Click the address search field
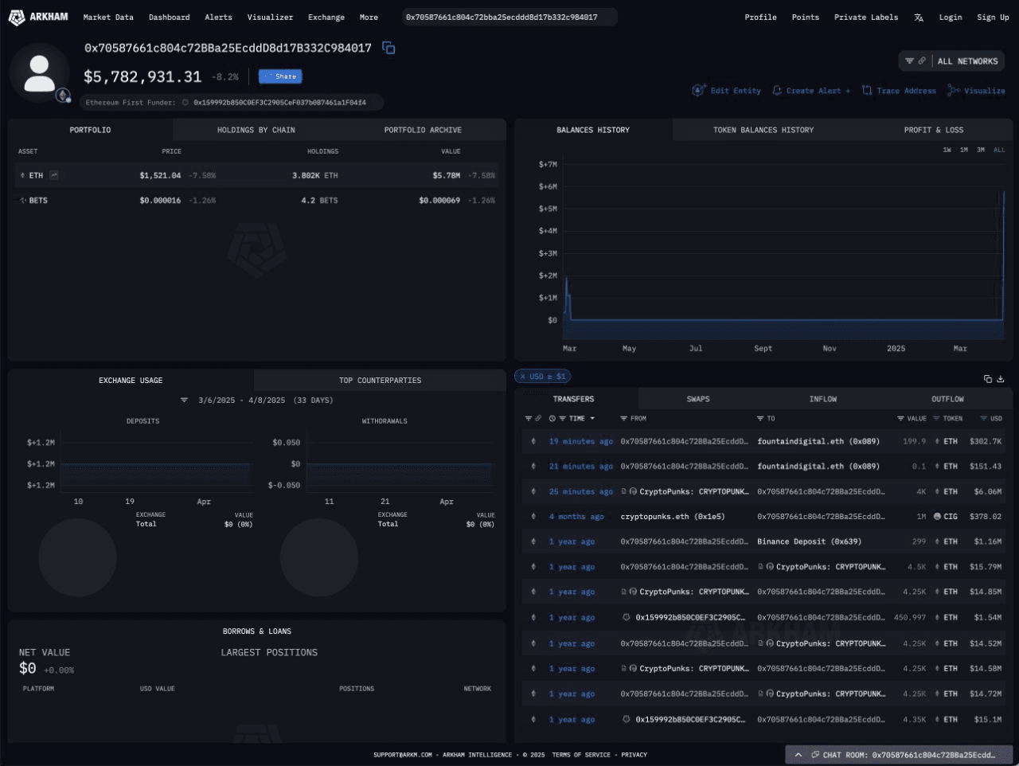The height and width of the screenshot is (766, 1019). point(509,18)
